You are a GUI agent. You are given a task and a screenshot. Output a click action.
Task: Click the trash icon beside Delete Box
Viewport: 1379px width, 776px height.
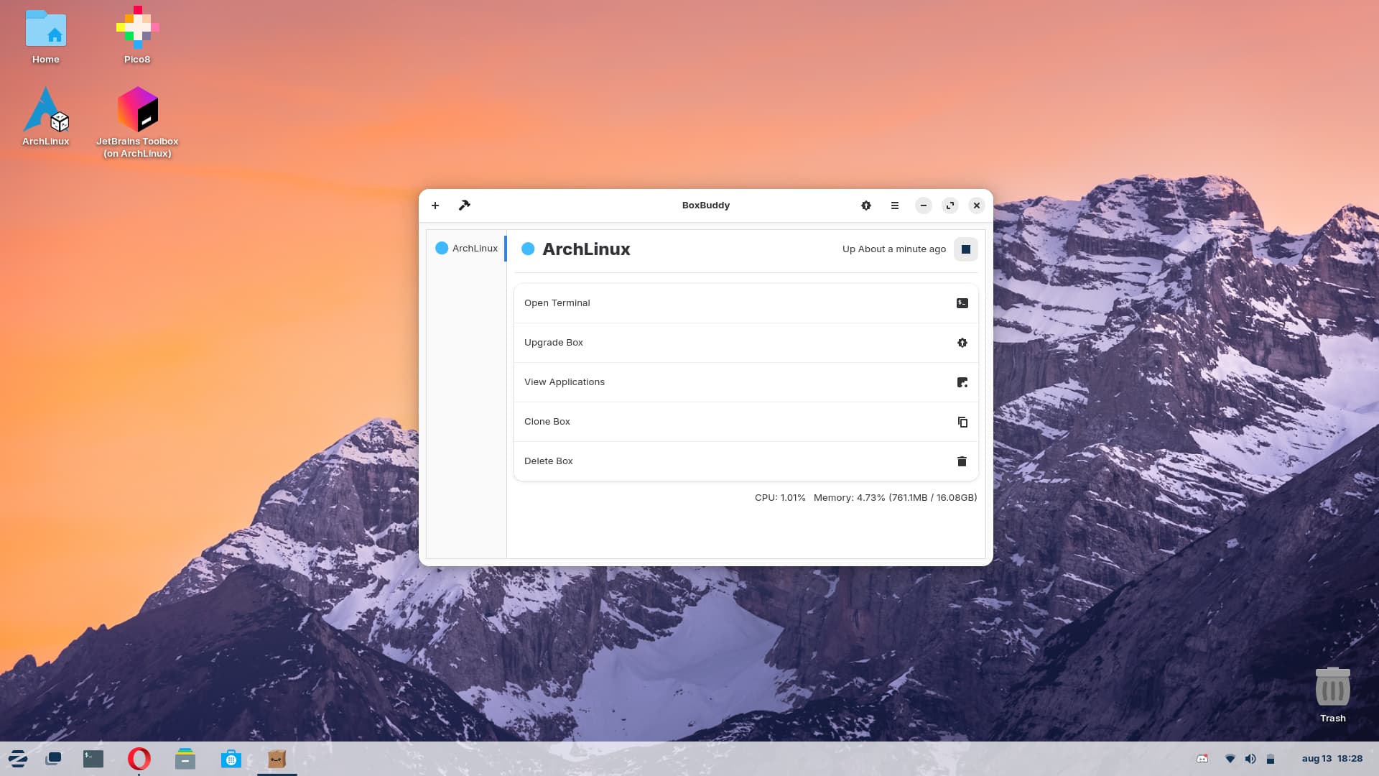point(962,461)
